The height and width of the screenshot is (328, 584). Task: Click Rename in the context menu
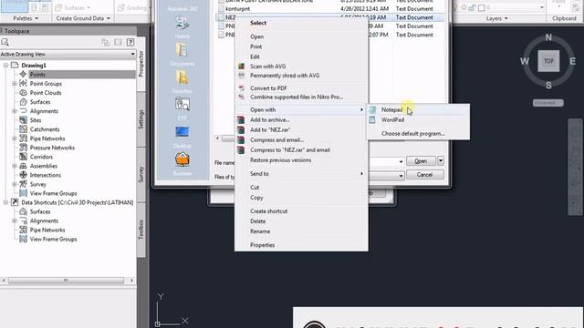[301, 231]
